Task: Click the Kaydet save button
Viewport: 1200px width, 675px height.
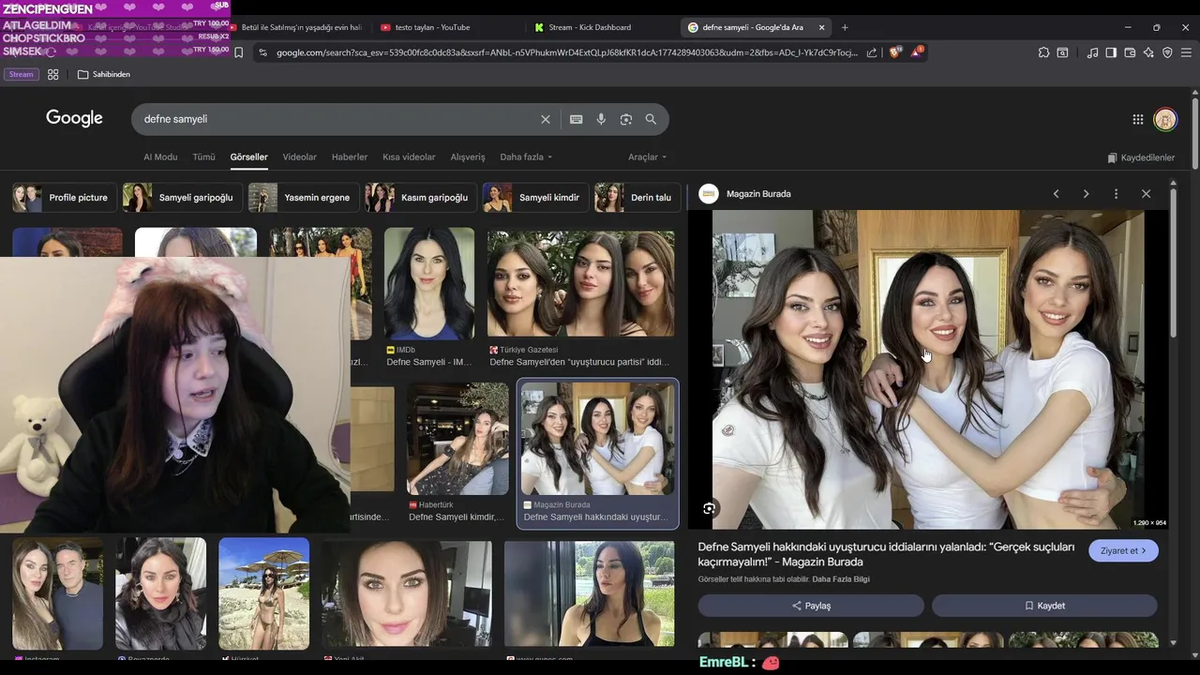Action: tap(1044, 606)
